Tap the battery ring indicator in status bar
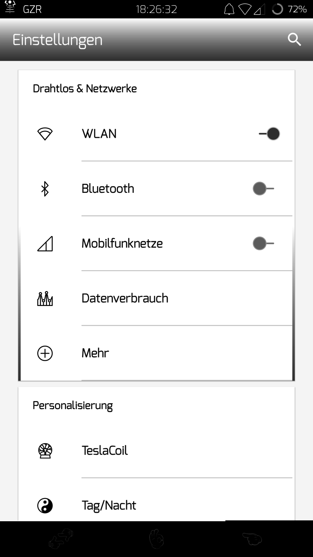The image size is (313, 557). pyautogui.click(x=277, y=9)
